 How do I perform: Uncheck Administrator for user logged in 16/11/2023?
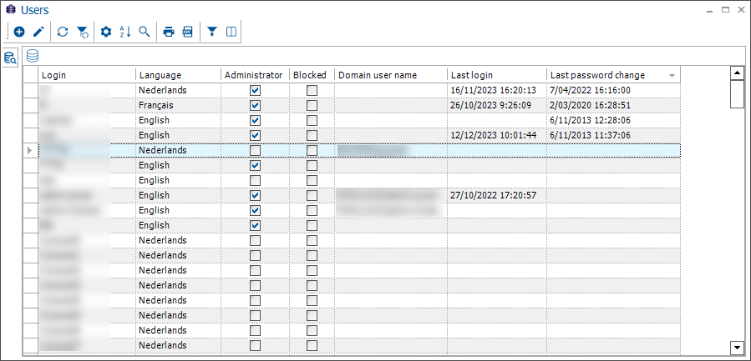click(256, 90)
